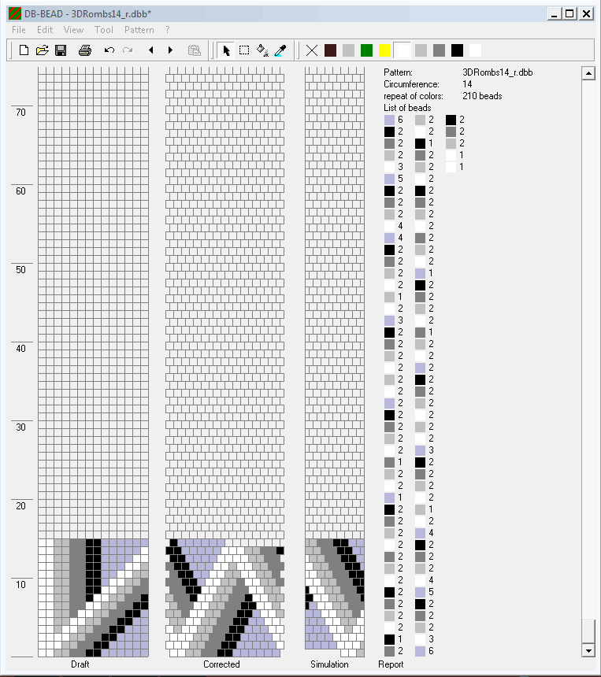
Task: Undo the last action
Action: (109, 50)
